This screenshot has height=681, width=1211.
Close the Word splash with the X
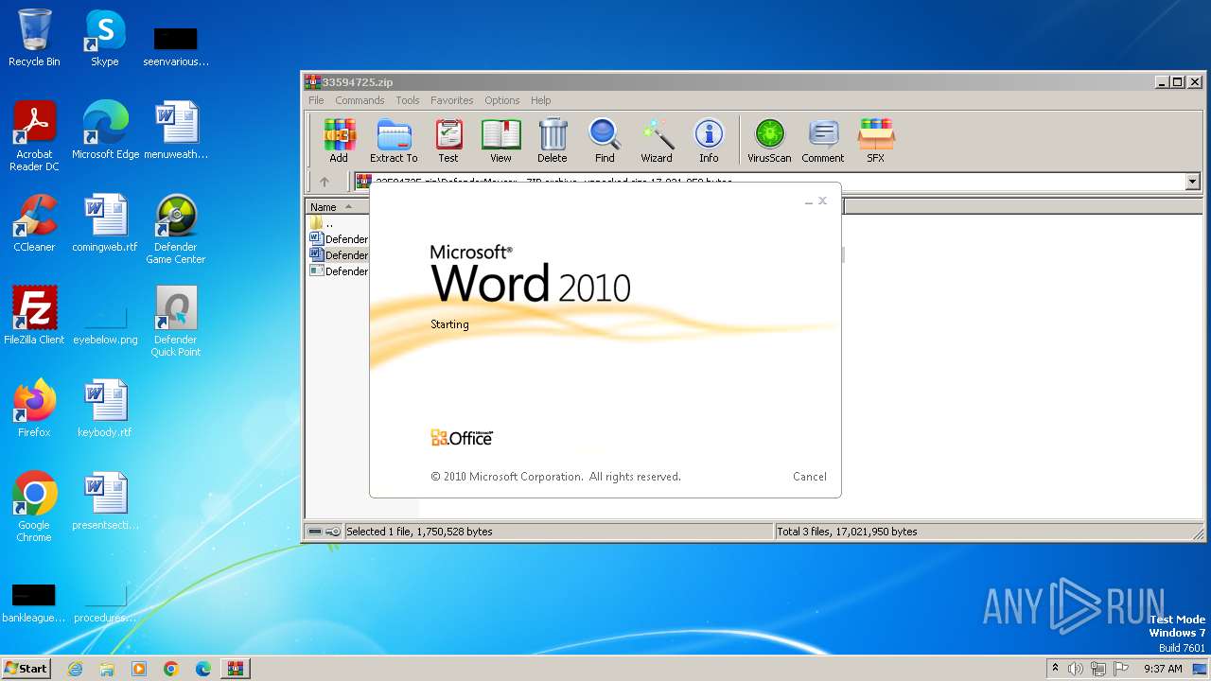(x=822, y=201)
